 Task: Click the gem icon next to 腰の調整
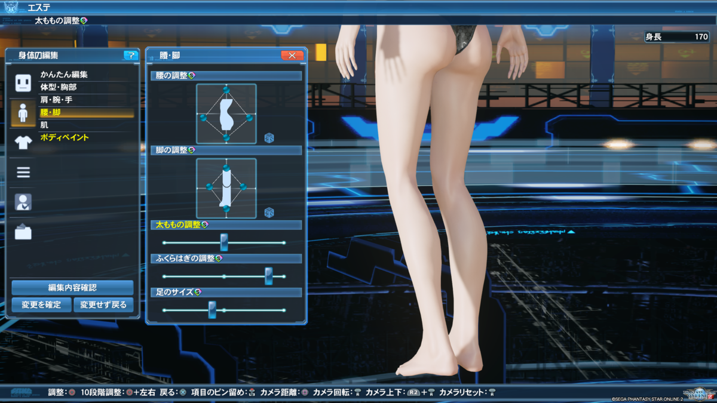[x=191, y=76]
